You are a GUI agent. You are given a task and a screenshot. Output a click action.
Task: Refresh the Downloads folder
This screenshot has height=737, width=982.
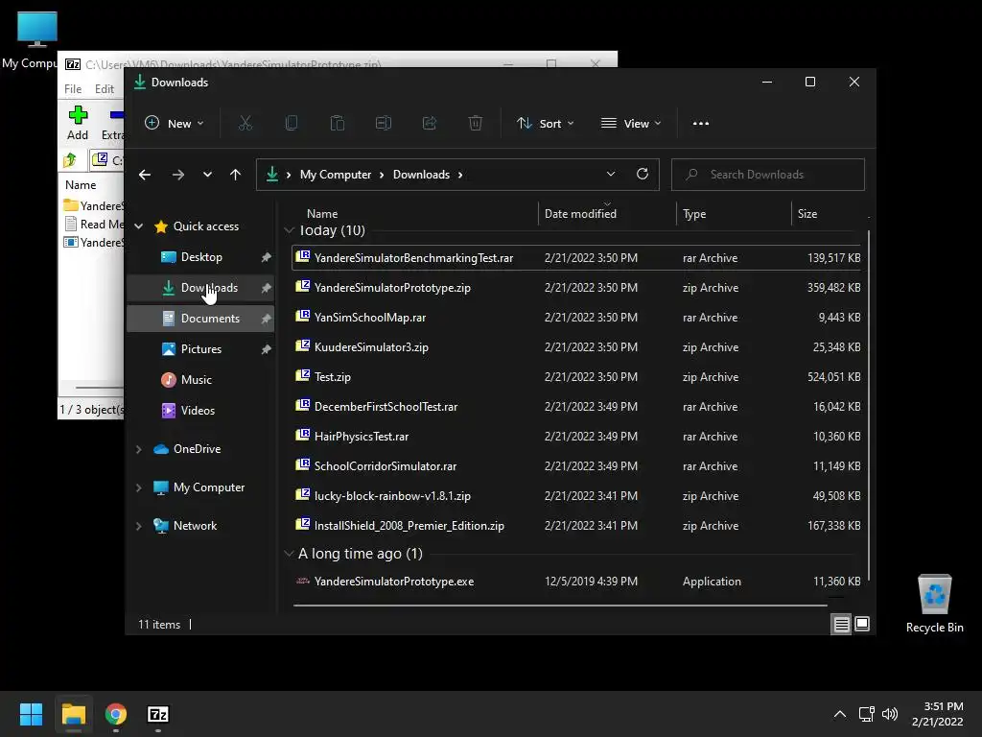click(642, 174)
